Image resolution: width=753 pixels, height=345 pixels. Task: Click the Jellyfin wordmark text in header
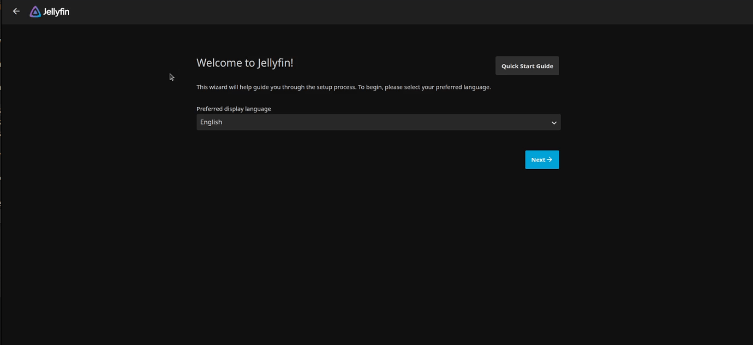(56, 12)
